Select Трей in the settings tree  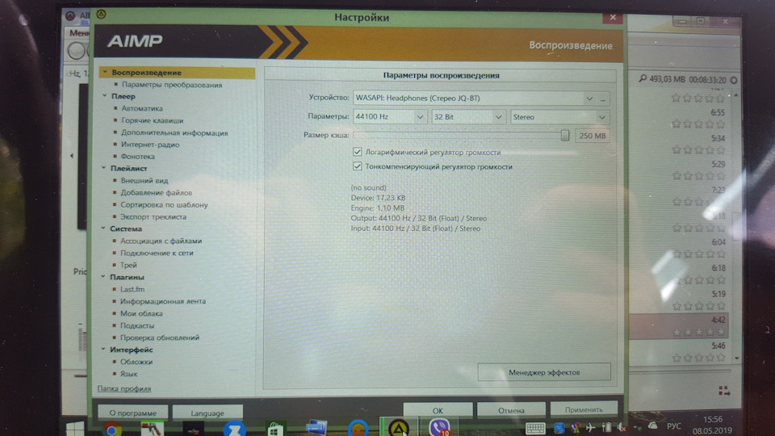click(x=128, y=265)
